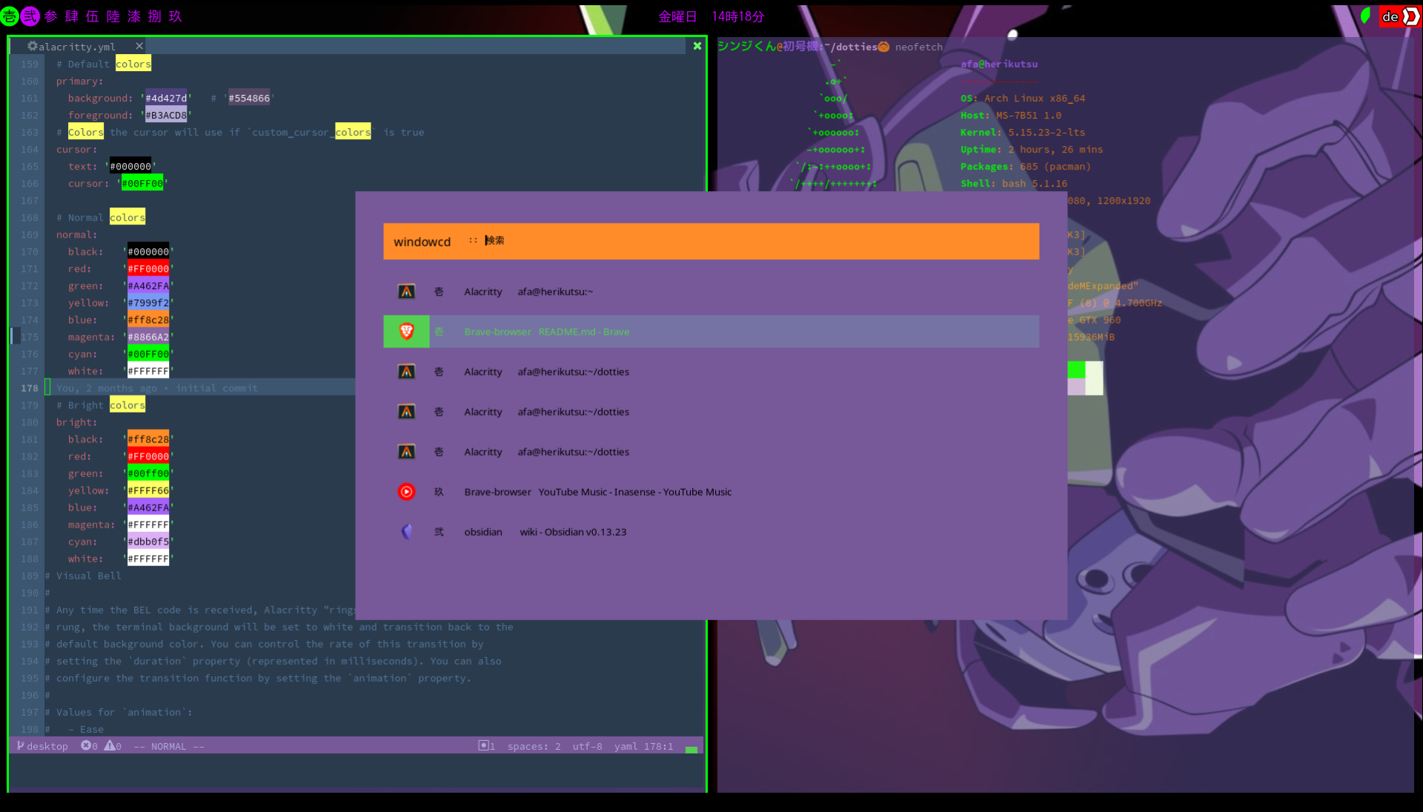Switch to workspace 弐 in top bar
The width and height of the screenshot is (1423, 812).
pyautogui.click(x=30, y=16)
